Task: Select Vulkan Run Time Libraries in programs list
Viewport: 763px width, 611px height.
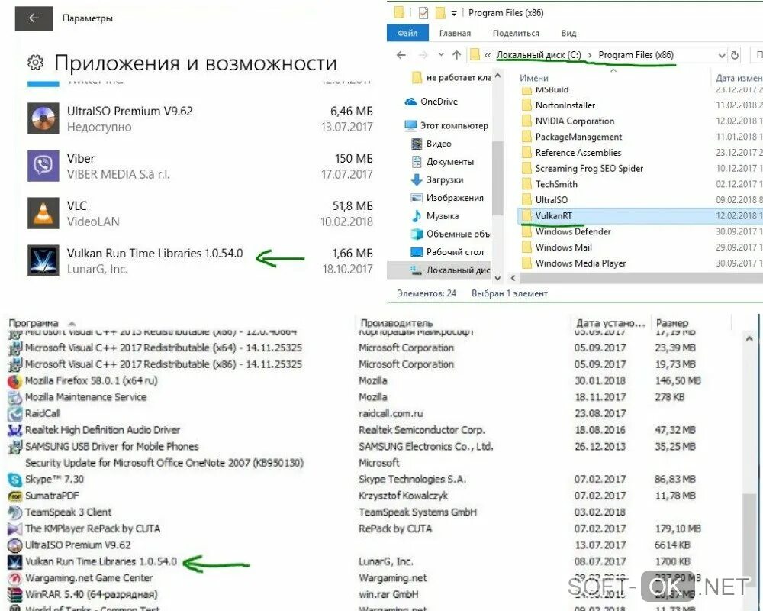Action: pyautogui.click(x=92, y=561)
